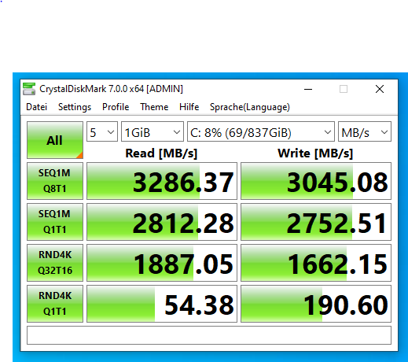Start all benchmarks with the All button
The image size is (408, 362).
point(55,140)
